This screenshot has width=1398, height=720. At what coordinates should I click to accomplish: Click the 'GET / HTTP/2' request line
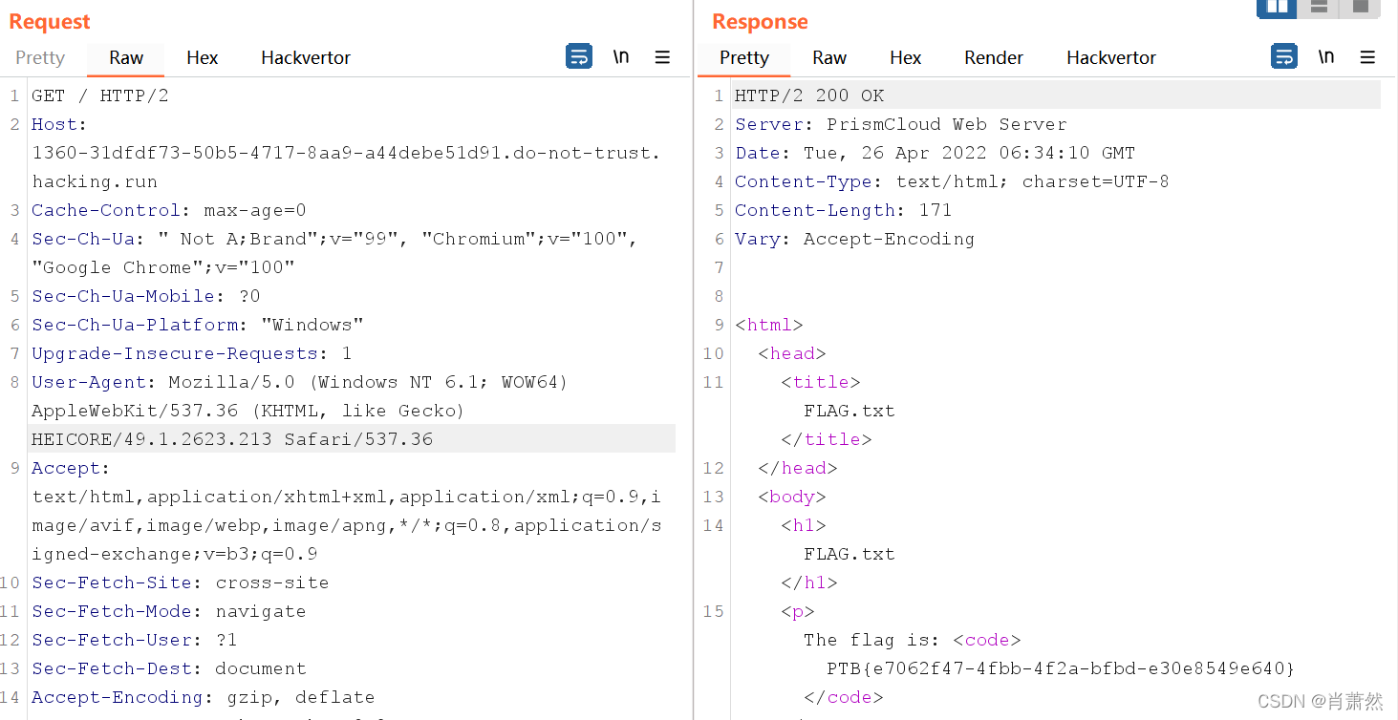100,95
